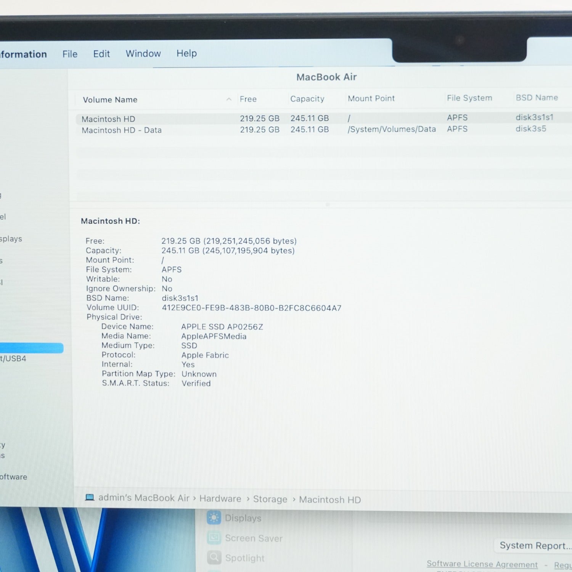The image size is (572, 572).
Task: Sort volumes by the Capacity column header
Action: (x=307, y=99)
